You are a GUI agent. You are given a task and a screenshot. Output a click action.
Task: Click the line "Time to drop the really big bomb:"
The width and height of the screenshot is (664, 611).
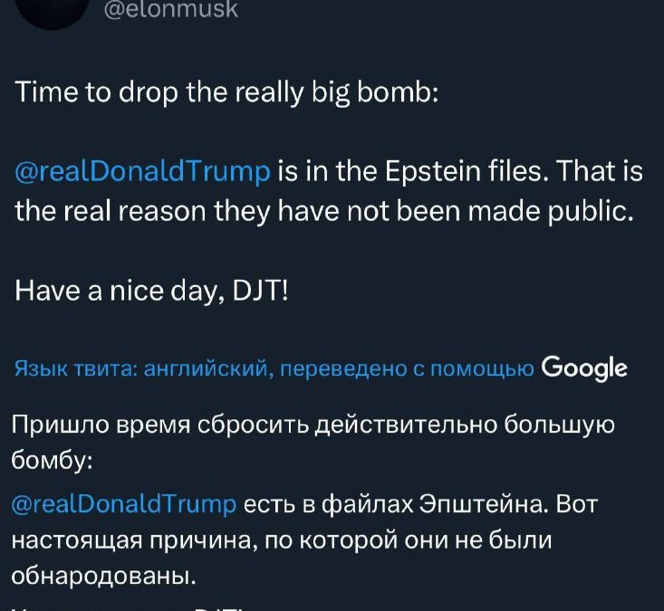227,94
